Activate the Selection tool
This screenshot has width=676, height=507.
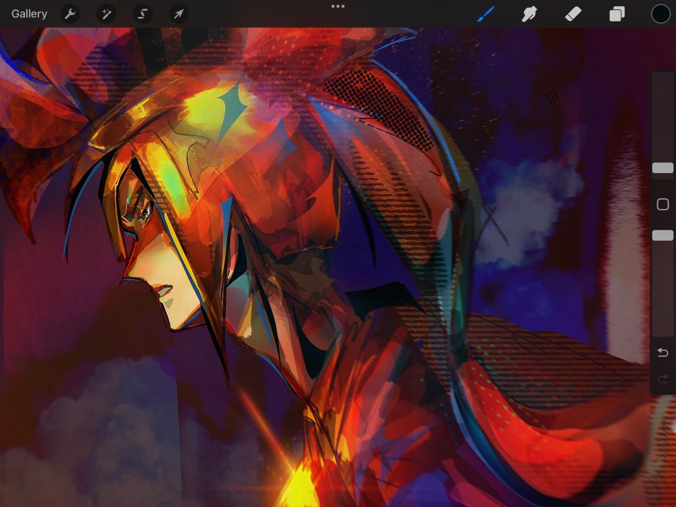tap(142, 14)
